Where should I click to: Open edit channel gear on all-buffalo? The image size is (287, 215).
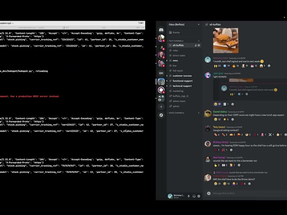click(x=199, y=45)
